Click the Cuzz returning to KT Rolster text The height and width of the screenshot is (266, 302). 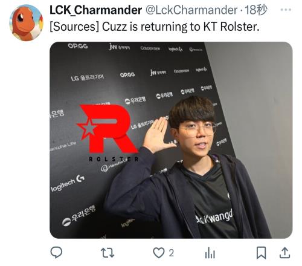[155, 27]
